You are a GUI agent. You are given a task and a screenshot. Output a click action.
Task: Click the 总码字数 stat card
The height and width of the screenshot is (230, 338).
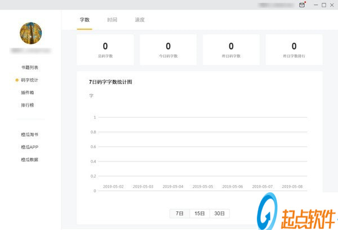[x=105, y=49]
